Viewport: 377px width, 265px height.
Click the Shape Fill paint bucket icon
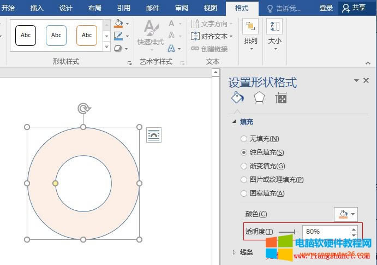(x=118, y=23)
